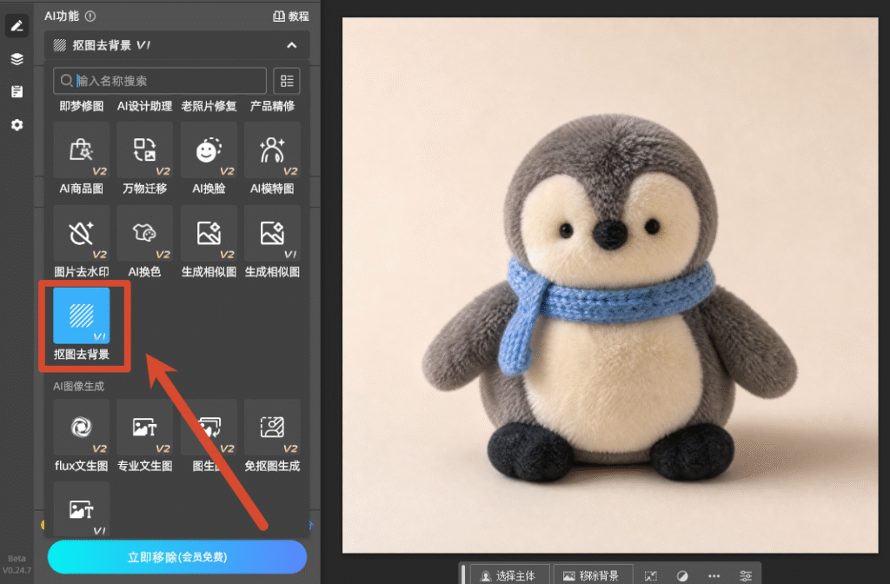Open the layers sidebar icon
Viewport: 890px width, 584px height.
[17, 58]
